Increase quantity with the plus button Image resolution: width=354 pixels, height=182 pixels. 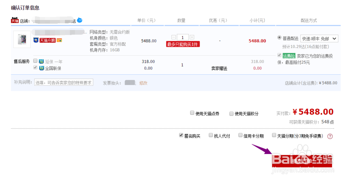point(192,37)
